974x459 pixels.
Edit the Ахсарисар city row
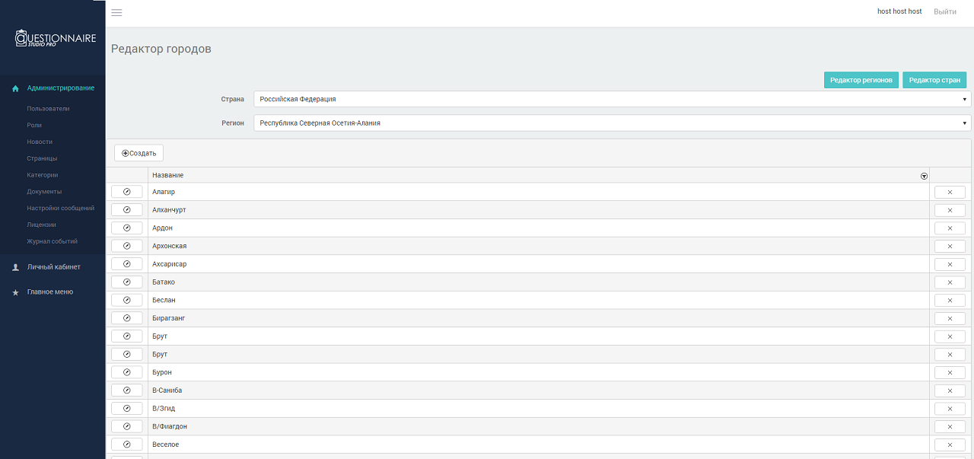pos(126,264)
